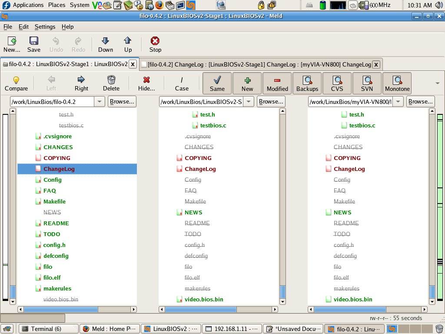Toggle the SVN filter
This screenshot has width=445, height=334.
tap(367, 83)
